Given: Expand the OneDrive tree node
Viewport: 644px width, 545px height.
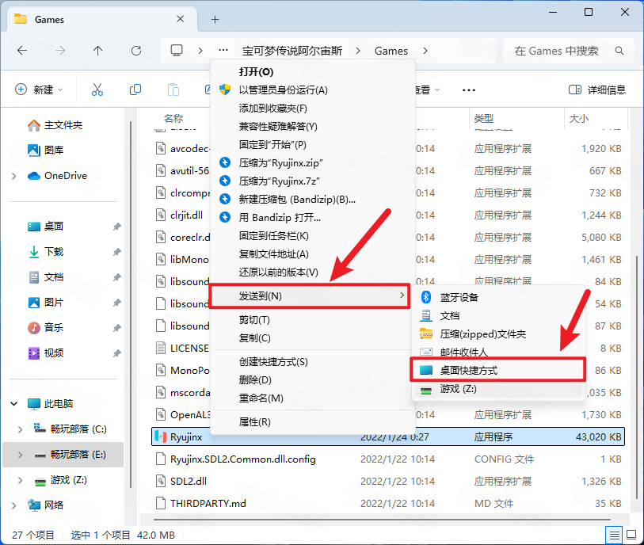Looking at the screenshot, I should coord(14,176).
